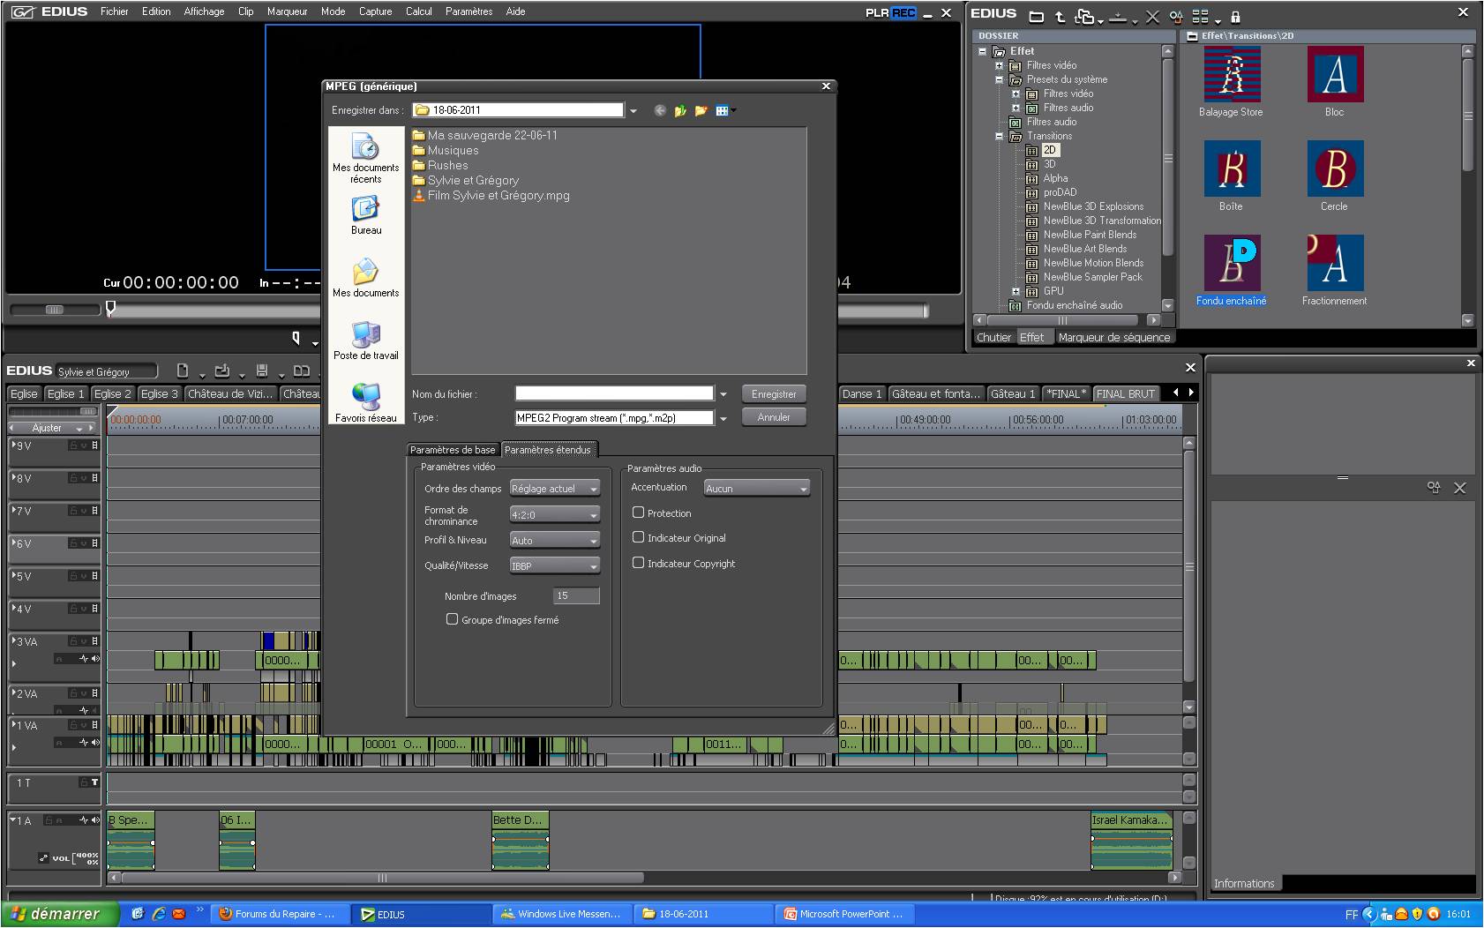This screenshot has height=928, width=1484.
Task: Mute audio speaker on track 3VA
Action: pos(95,659)
